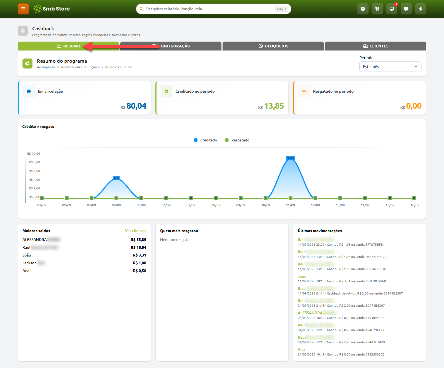The height and width of the screenshot is (368, 444).
Task: Expand the Período dropdown Este mês
Action: click(390, 67)
